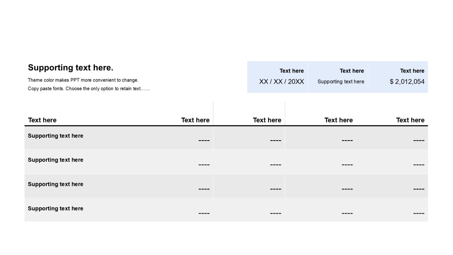
Task: Select the dashes in second row's third column
Action: pyautogui.click(x=275, y=165)
